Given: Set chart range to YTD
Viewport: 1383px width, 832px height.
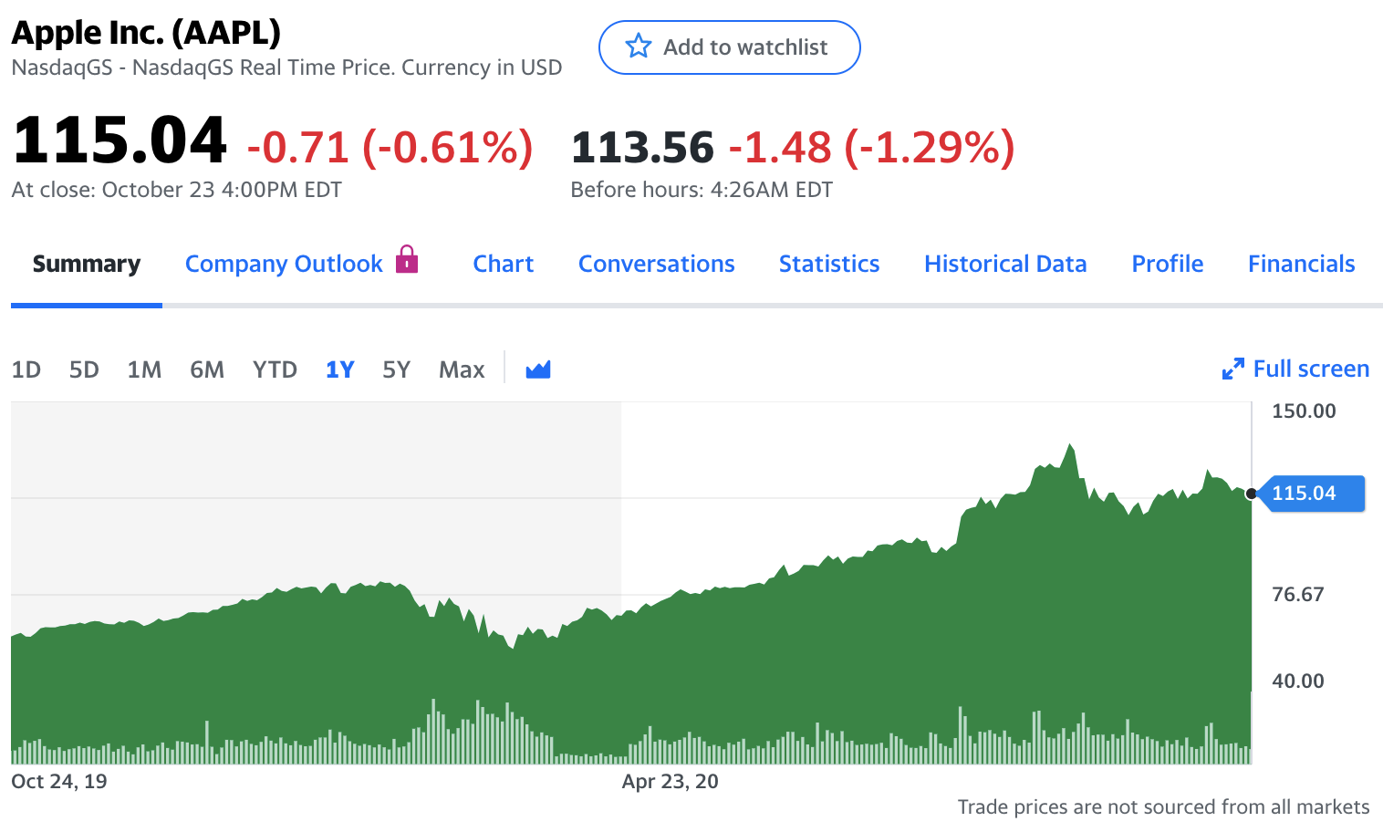Looking at the screenshot, I should click(x=275, y=369).
